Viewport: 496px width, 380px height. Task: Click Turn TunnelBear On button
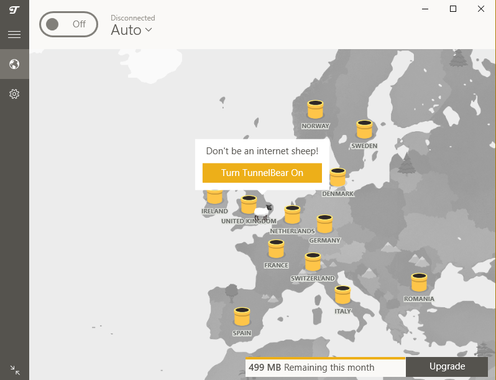262,173
